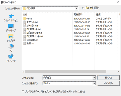The image size is (121, 96).
Task: Open the view menu icon
Action: pos(97,8)
